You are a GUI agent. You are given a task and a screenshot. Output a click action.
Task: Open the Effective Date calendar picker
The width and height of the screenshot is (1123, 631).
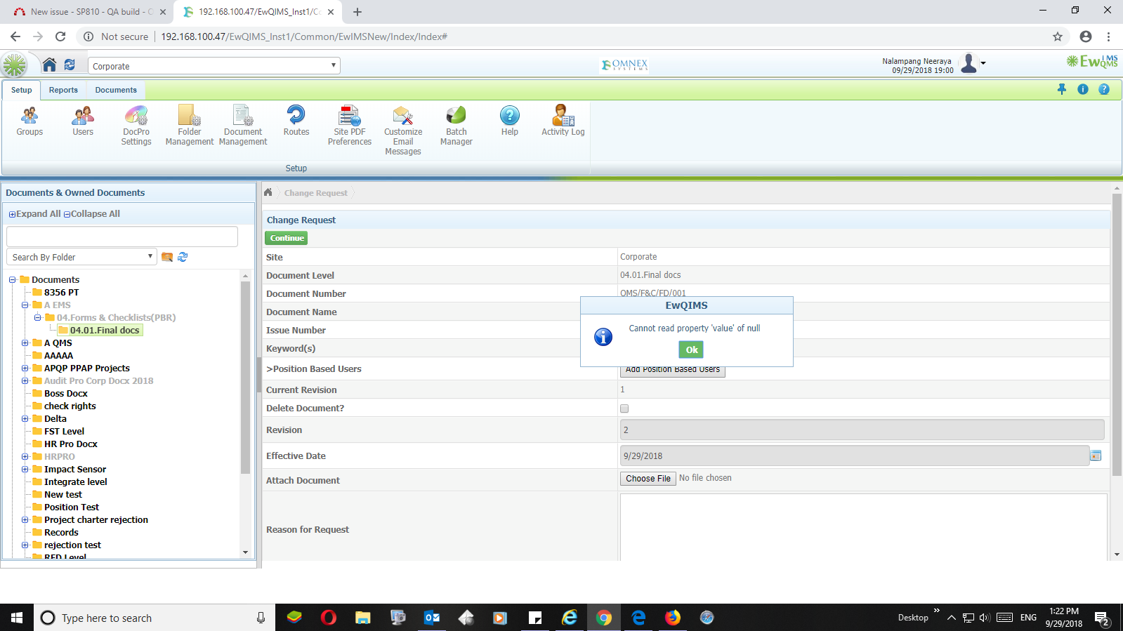[1096, 456]
